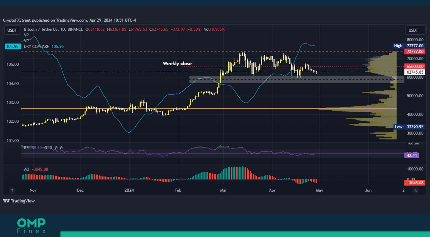Image resolution: width=430 pixels, height=237 pixels.
Task: Click the red 73777.00 price tag
Action: coord(415,51)
